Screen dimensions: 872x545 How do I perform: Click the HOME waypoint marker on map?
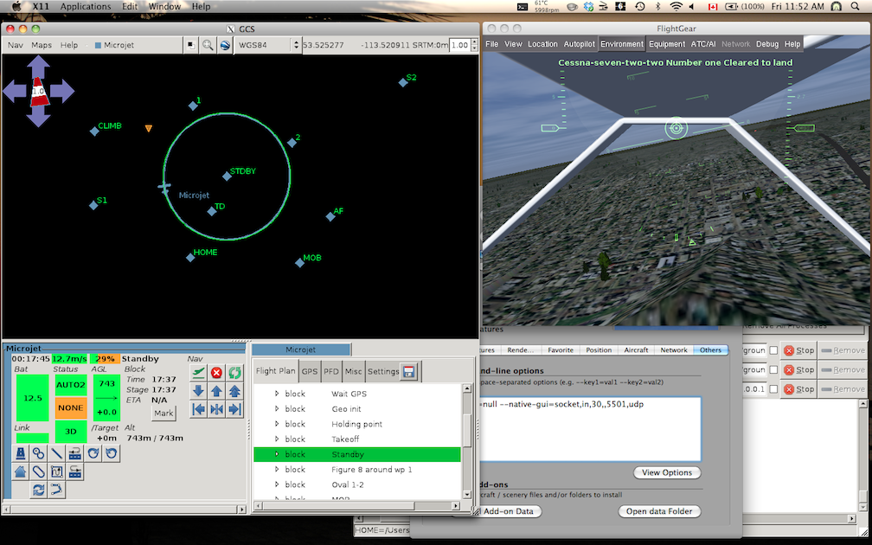tap(190, 258)
